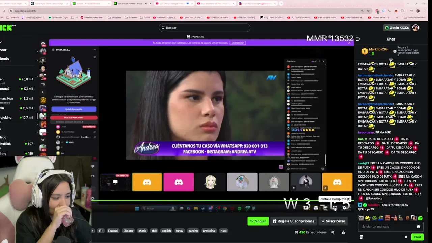This screenshot has width=432, height=243.
Task: Open Todos los favoritos bookmarks folder
Action: [x=414, y=17]
